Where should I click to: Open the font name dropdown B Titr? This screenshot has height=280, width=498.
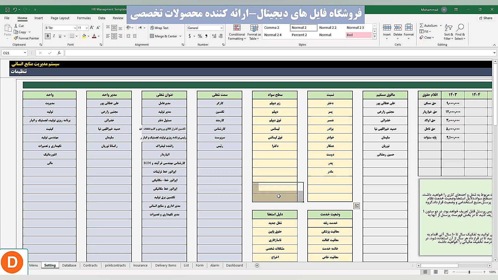[x=75, y=28]
